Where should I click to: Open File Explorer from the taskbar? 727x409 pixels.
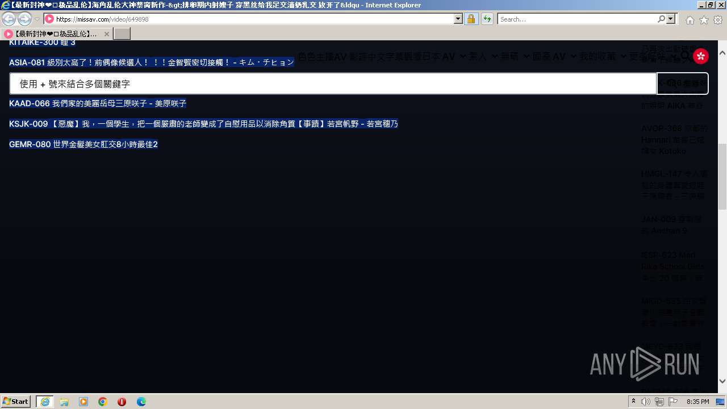point(64,402)
